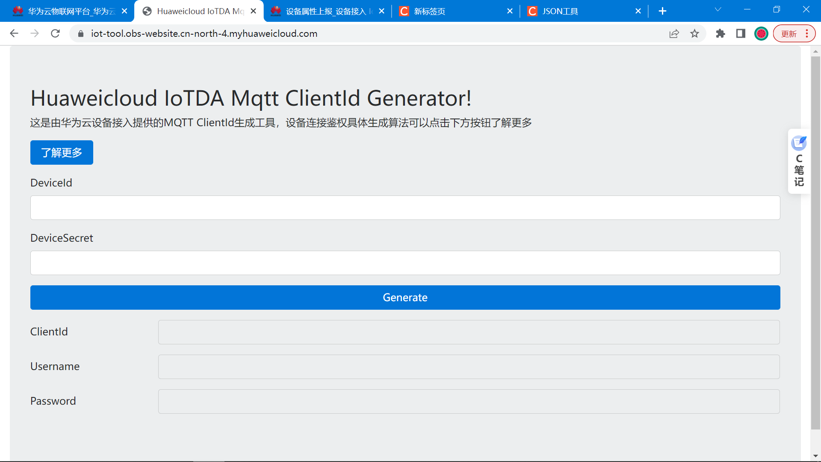The image size is (821, 462).
Task: Toggle the browser side panel icon
Action: (741, 33)
